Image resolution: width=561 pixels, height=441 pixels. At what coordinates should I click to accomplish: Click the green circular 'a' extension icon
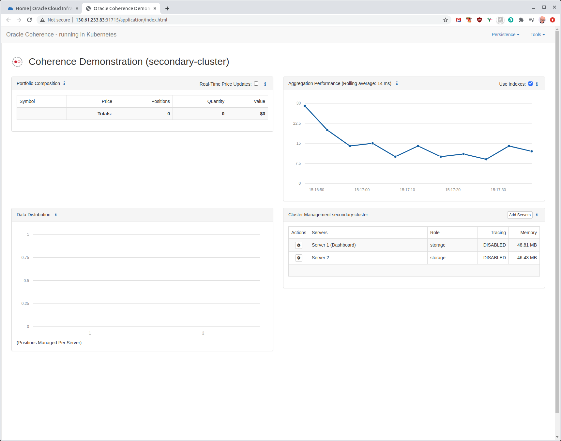click(511, 20)
